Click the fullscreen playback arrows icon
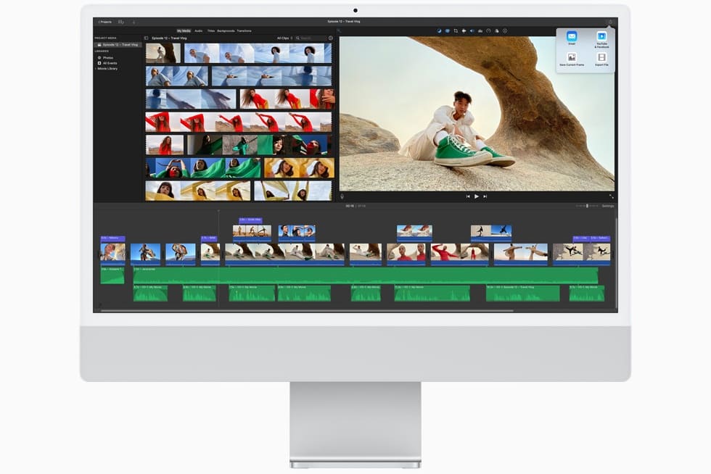Screen dimensions: 711x474 pyautogui.click(x=611, y=196)
